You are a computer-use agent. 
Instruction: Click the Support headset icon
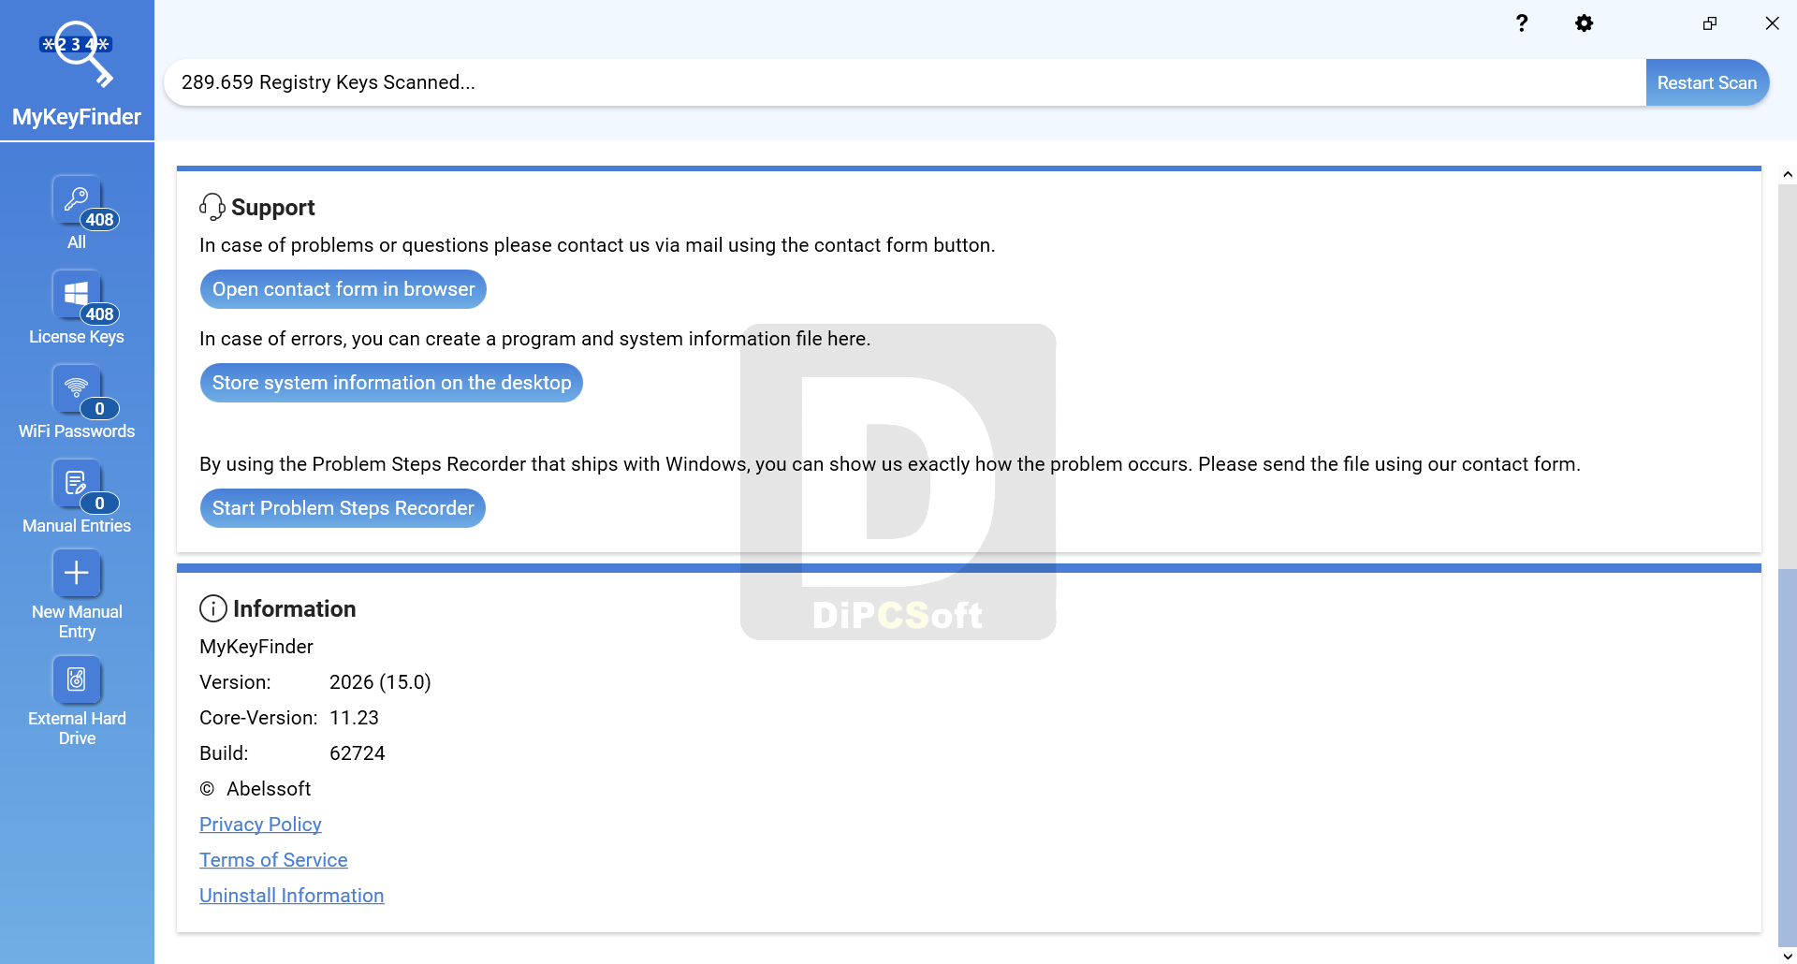[x=212, y=207]
